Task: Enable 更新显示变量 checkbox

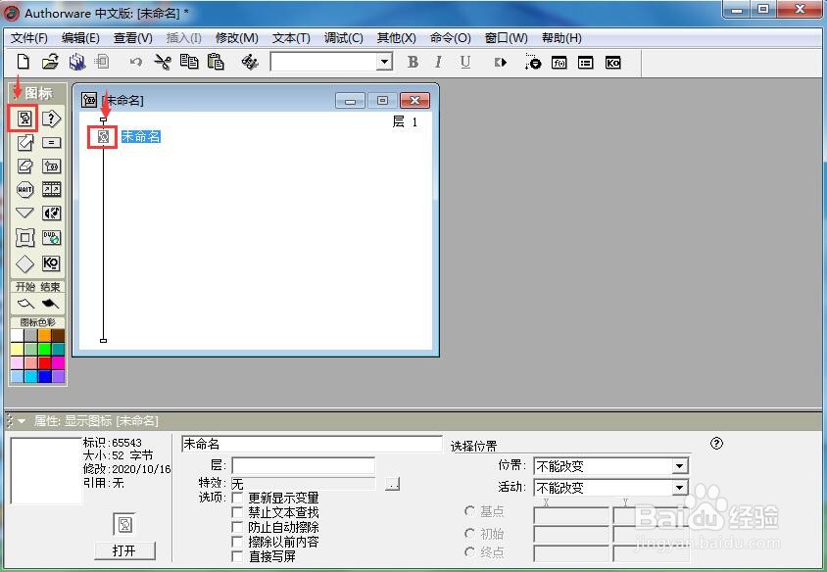Action: click(x=237, y=498)
